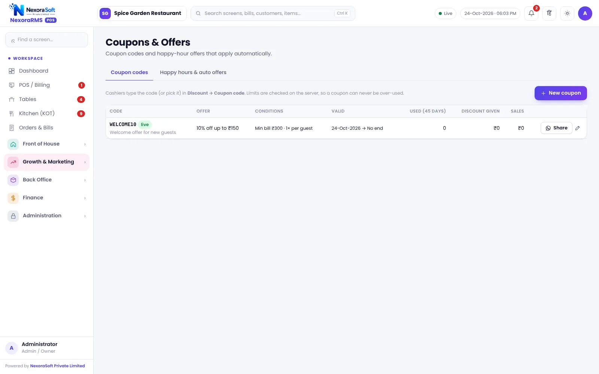
Task: Switch to Happy hours & auto offers tab
Action: [x=193, y=73]
